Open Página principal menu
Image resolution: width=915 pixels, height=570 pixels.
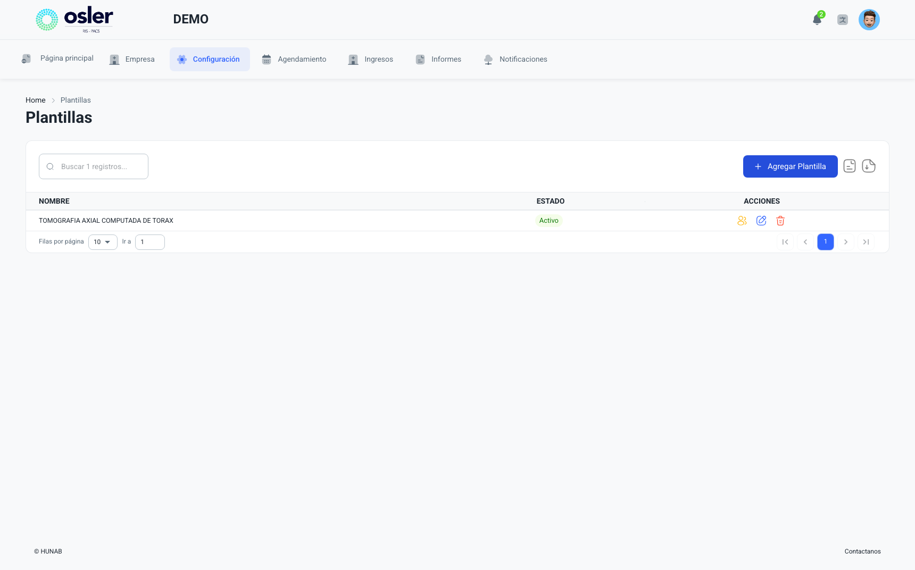[x=57, y=58]
